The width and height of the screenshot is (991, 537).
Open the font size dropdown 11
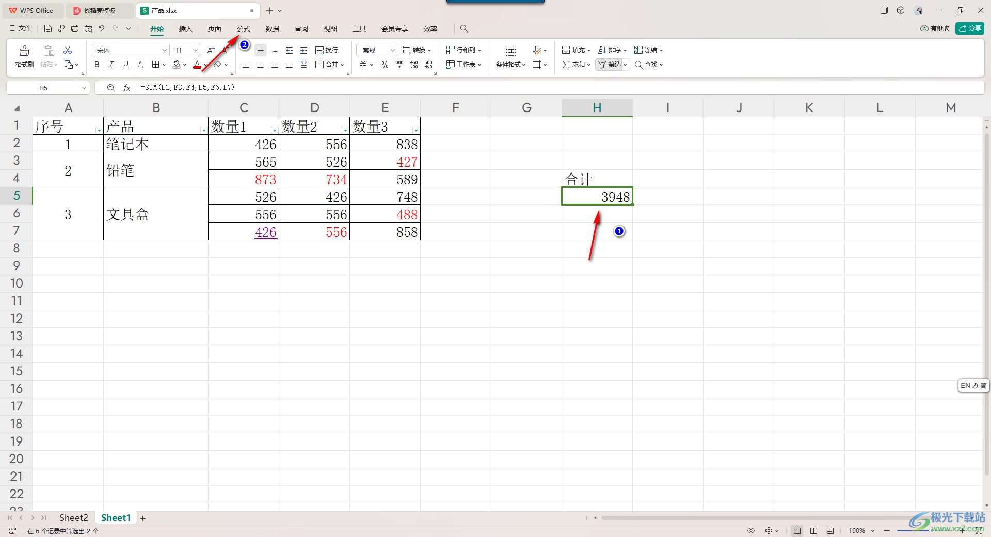[196, 50]
